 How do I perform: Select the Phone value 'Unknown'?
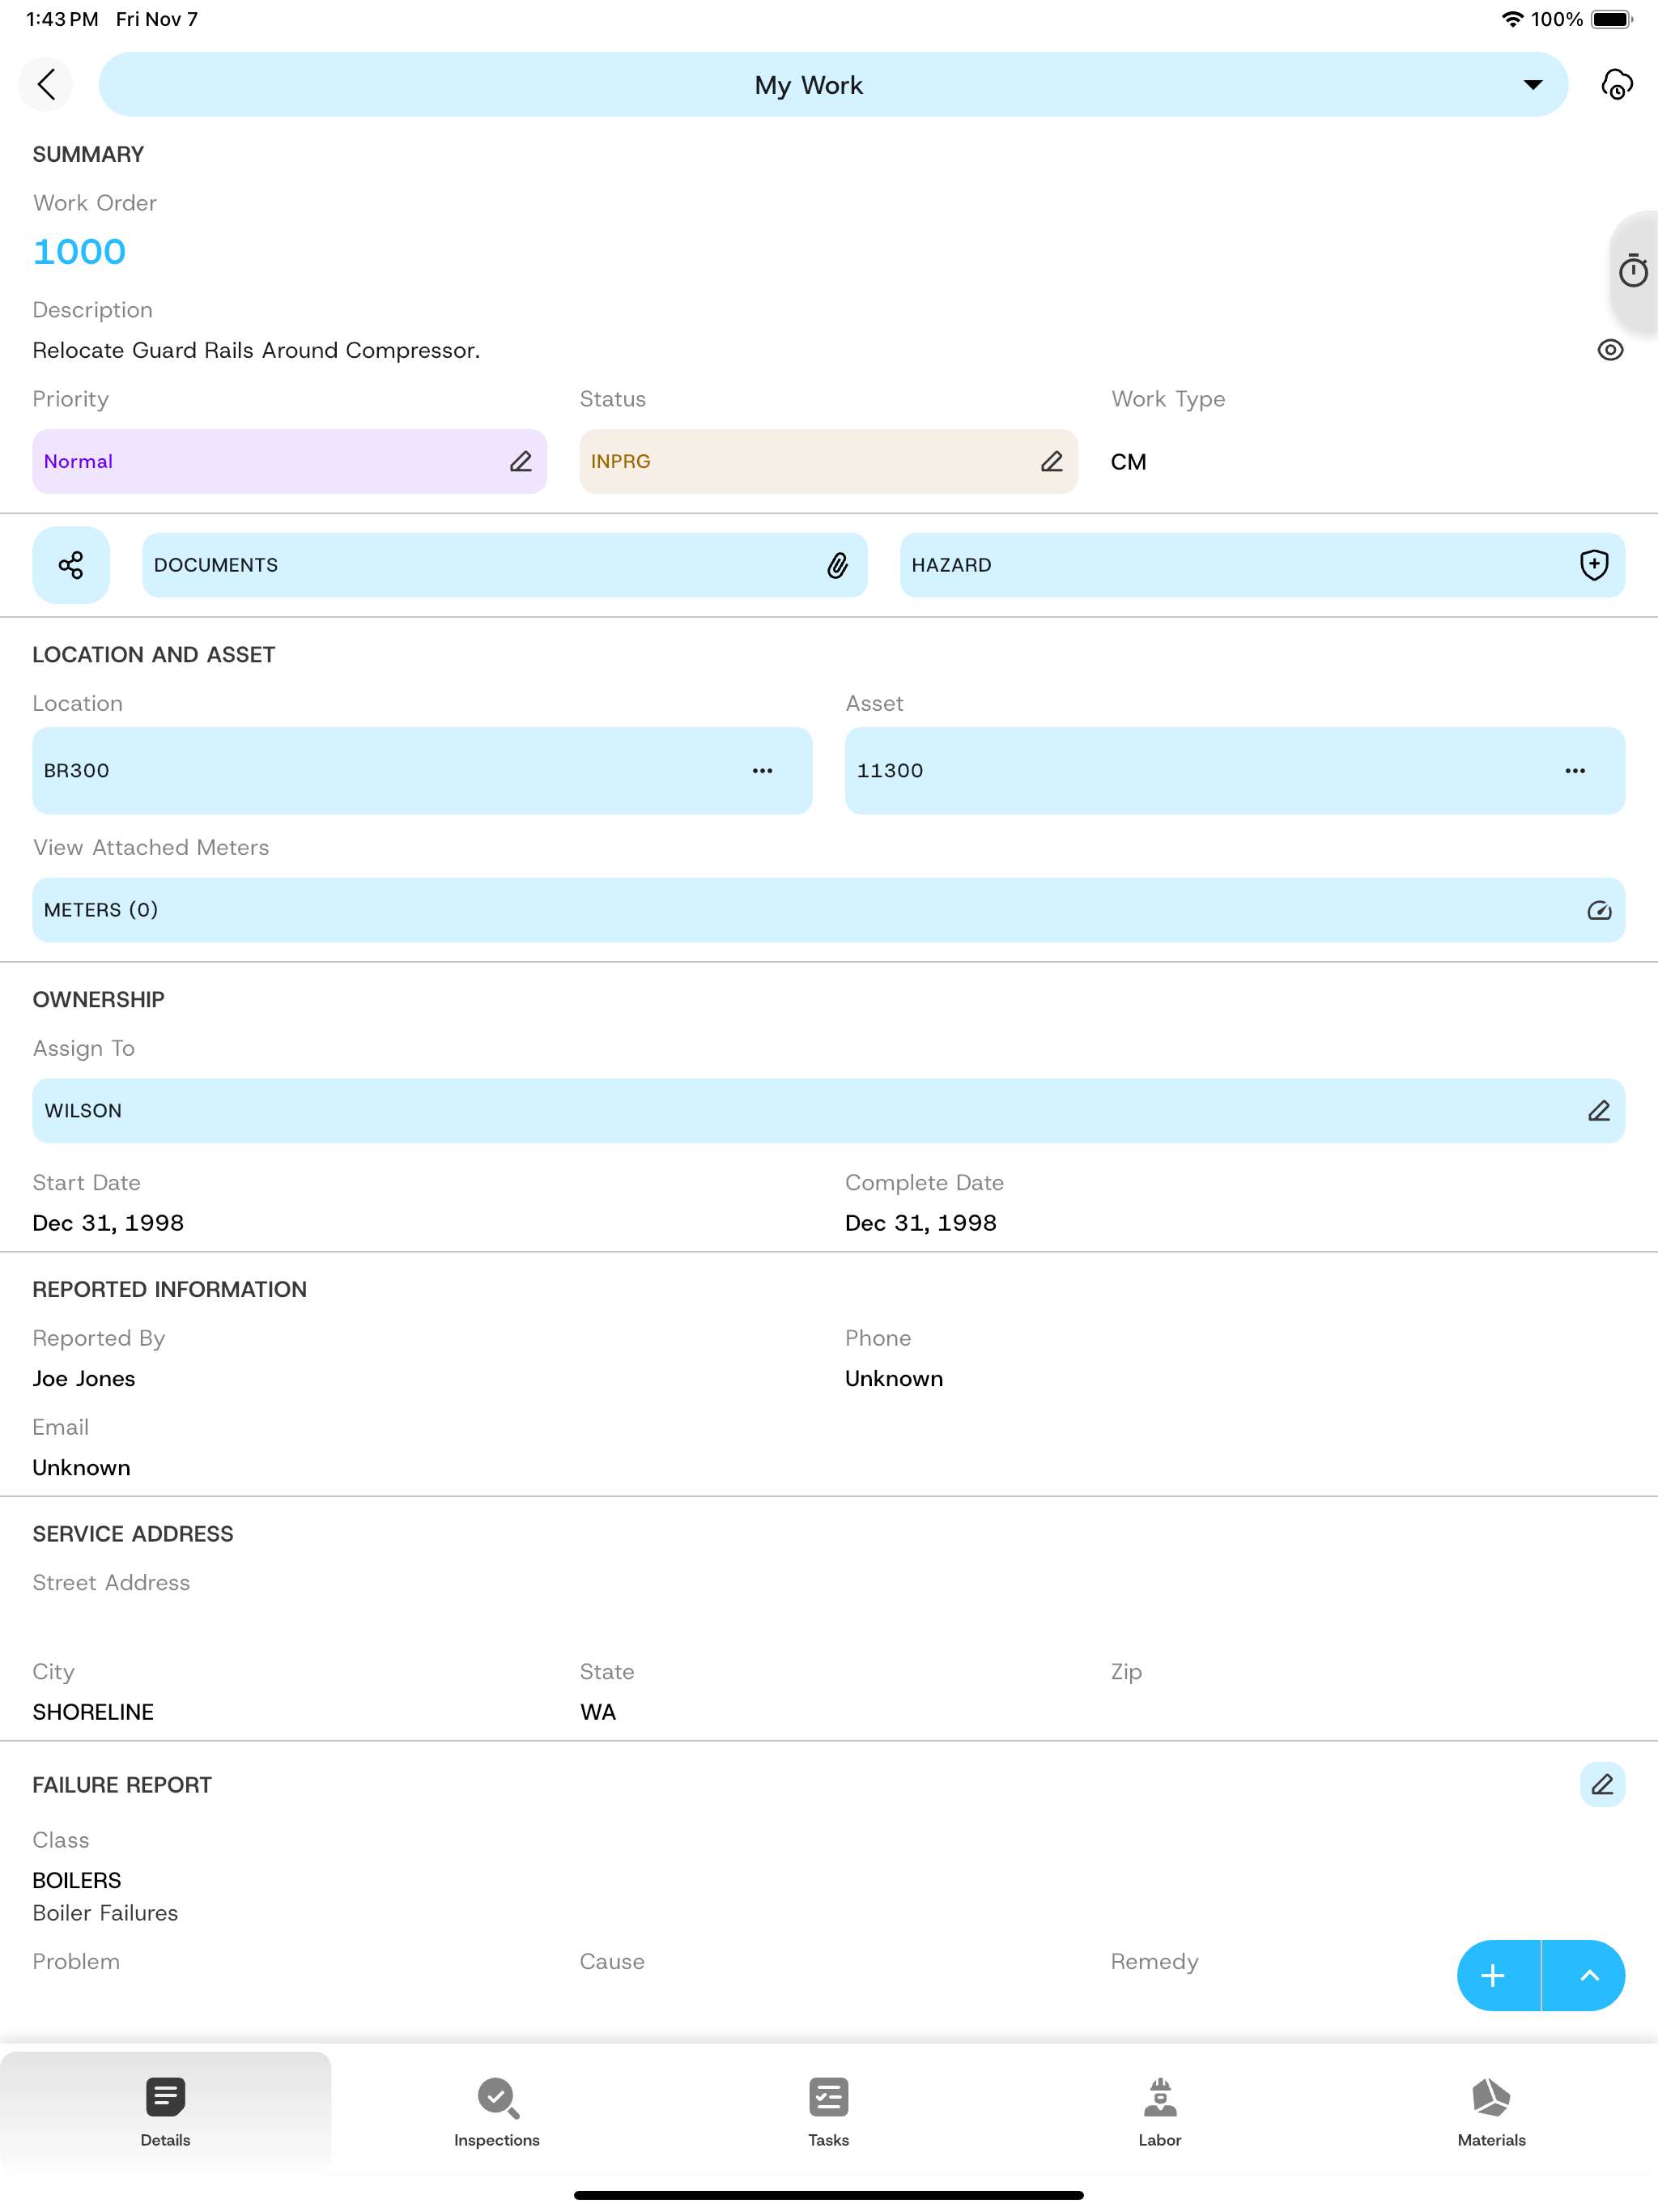894,1379
